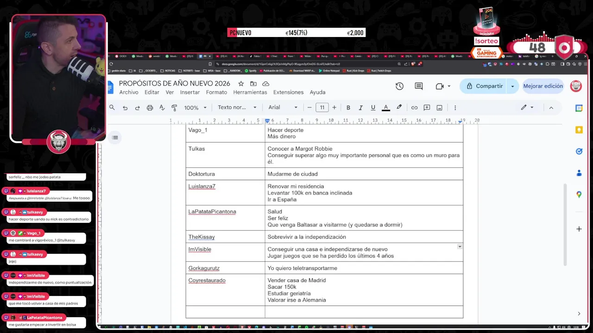Open the Arial font dropdown
The width and height of the screenshot is (593, 333).
pyautogui.click(x=283, y=107)
